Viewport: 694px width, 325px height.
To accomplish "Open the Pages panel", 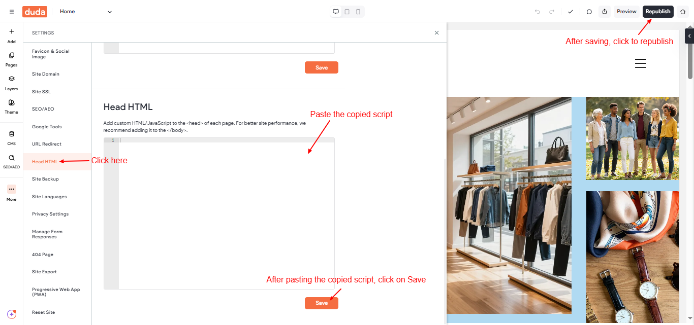I will [11, 59].
